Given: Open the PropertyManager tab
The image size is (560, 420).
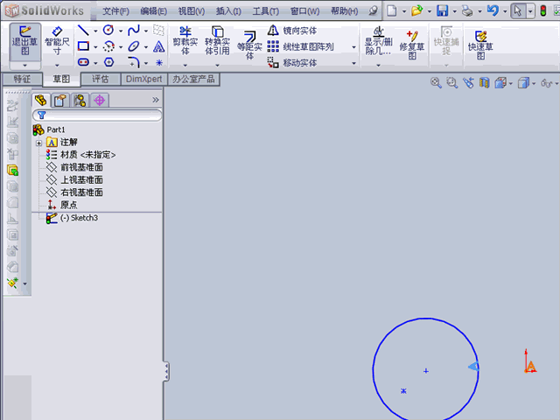Looking at the screenshot, I should click(60, 101).
